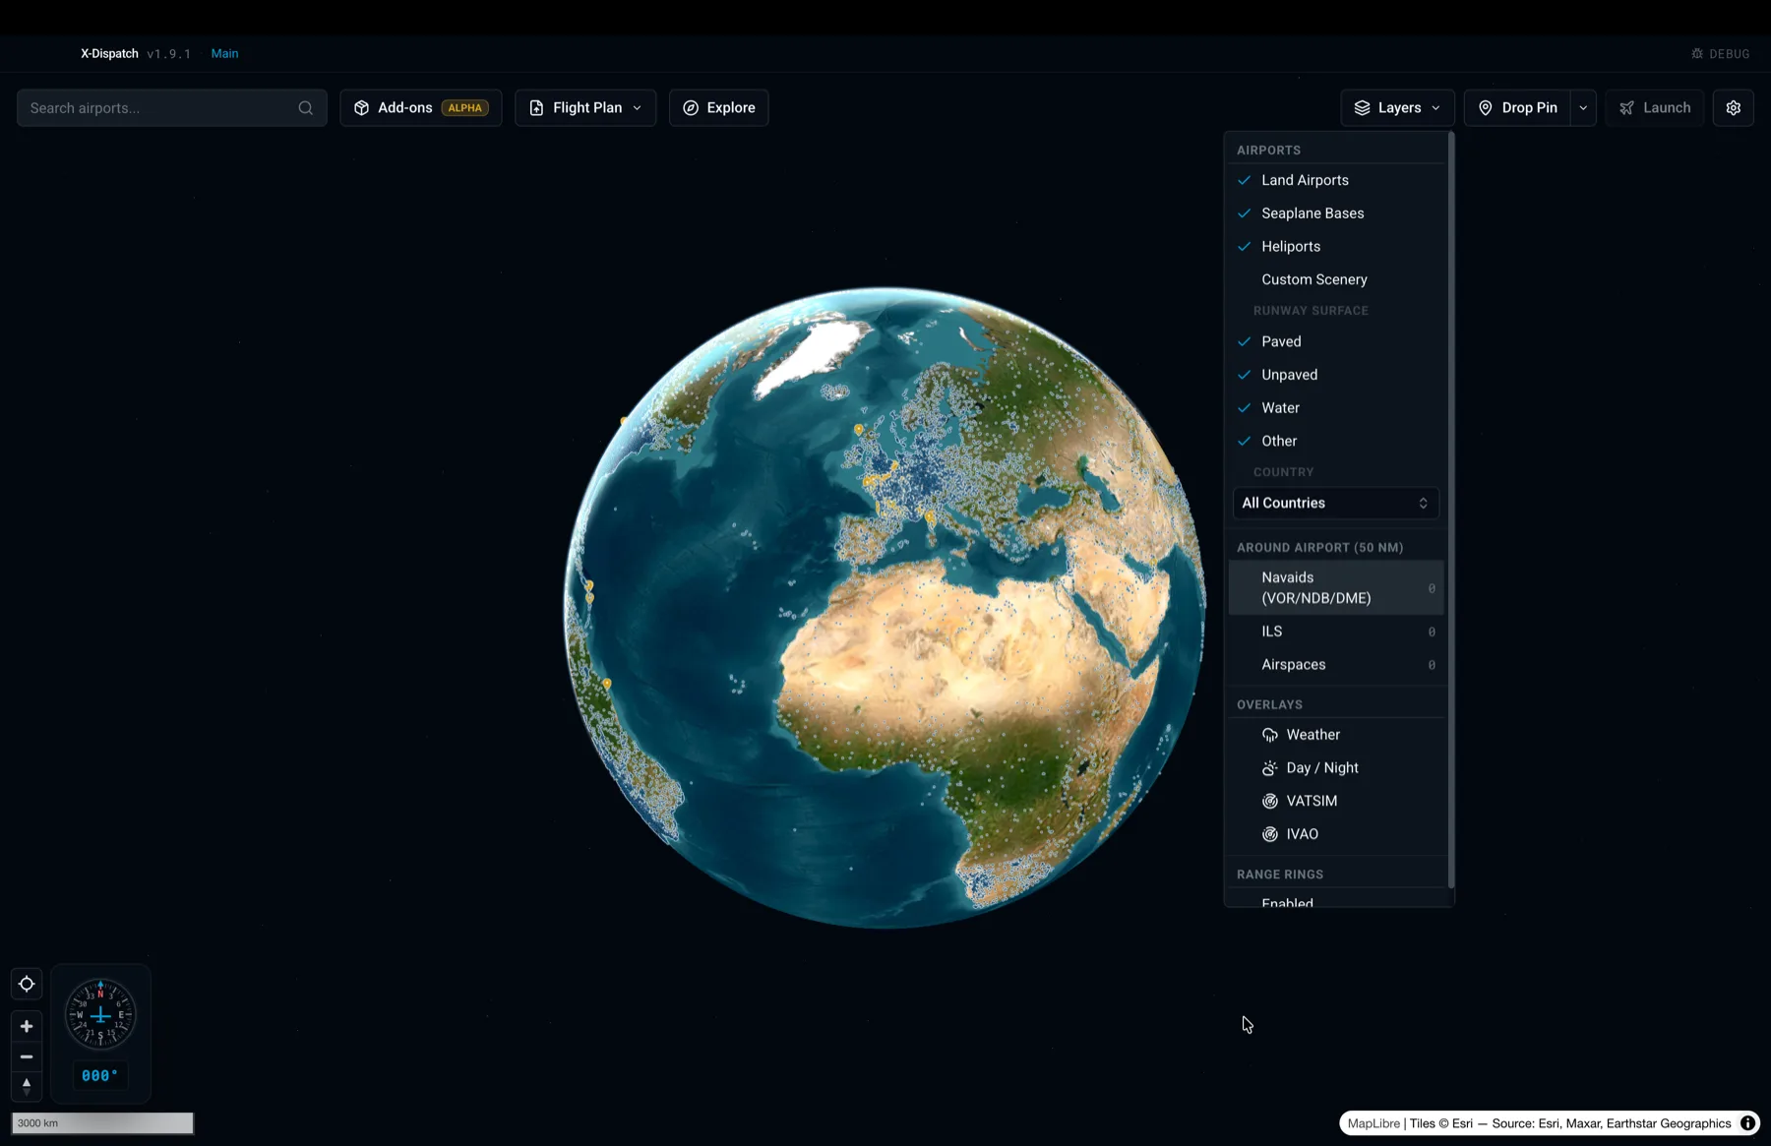Zoom out with the minus button

27,1056
